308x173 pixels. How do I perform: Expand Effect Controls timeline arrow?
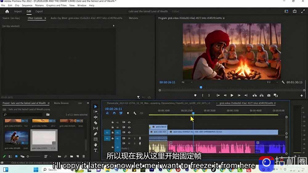[114, 26]
